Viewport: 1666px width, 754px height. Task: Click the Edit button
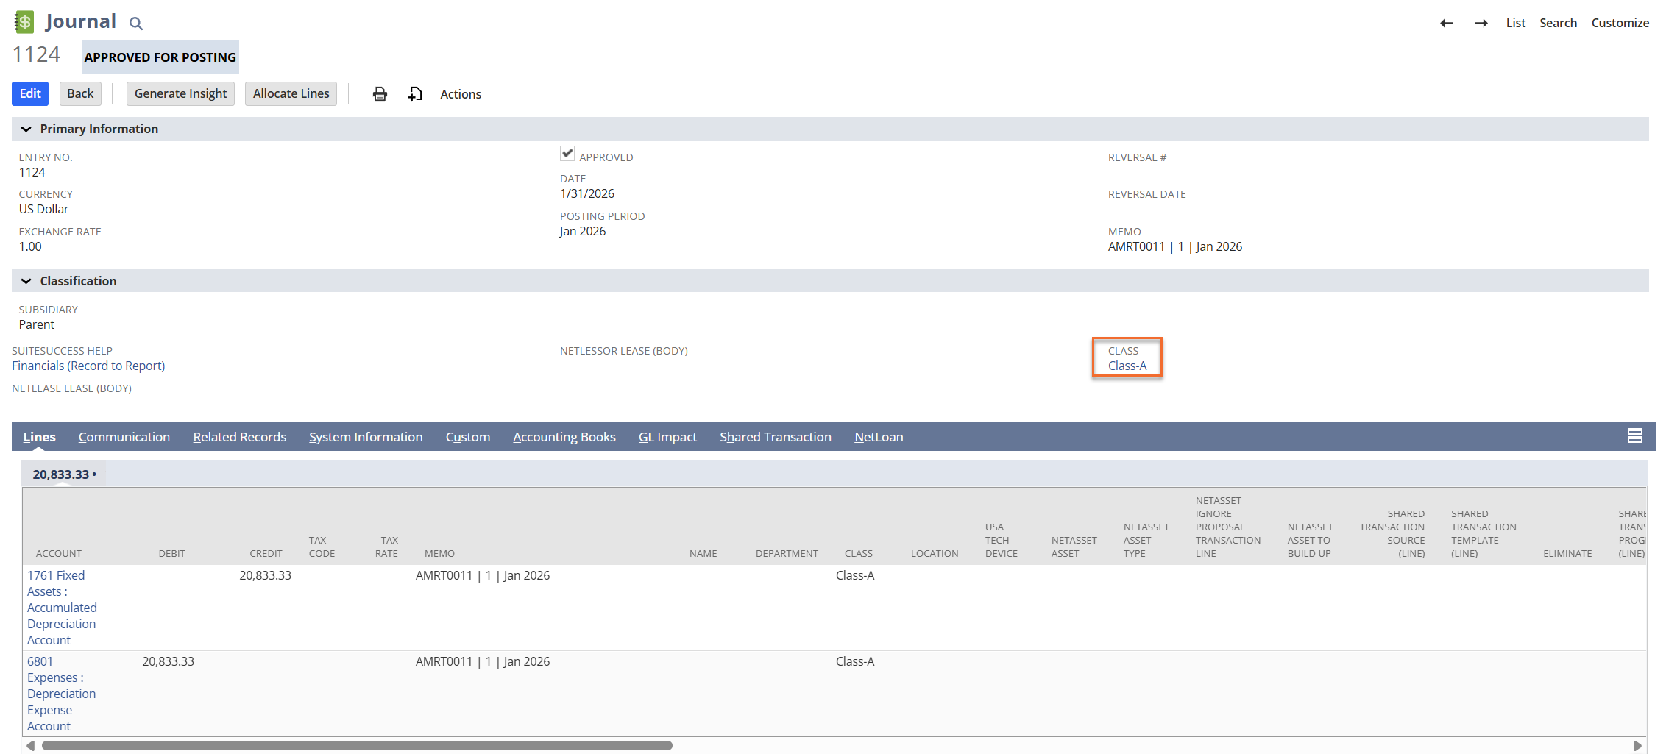[x=30, y=93]
